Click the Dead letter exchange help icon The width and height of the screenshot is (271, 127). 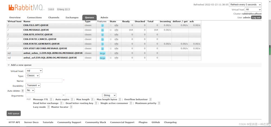61,103
